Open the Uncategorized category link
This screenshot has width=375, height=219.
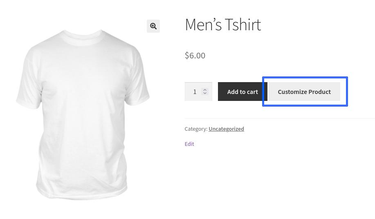226,129
